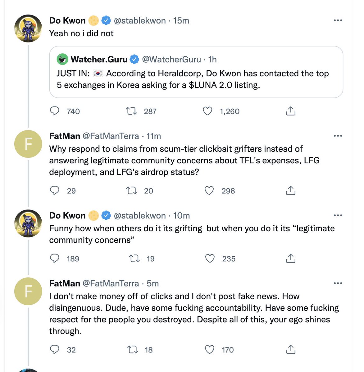Screen dimensions: 364x372
Task: Open more options on Do Kwon's 15m tweet
Action: coord(338,20)
